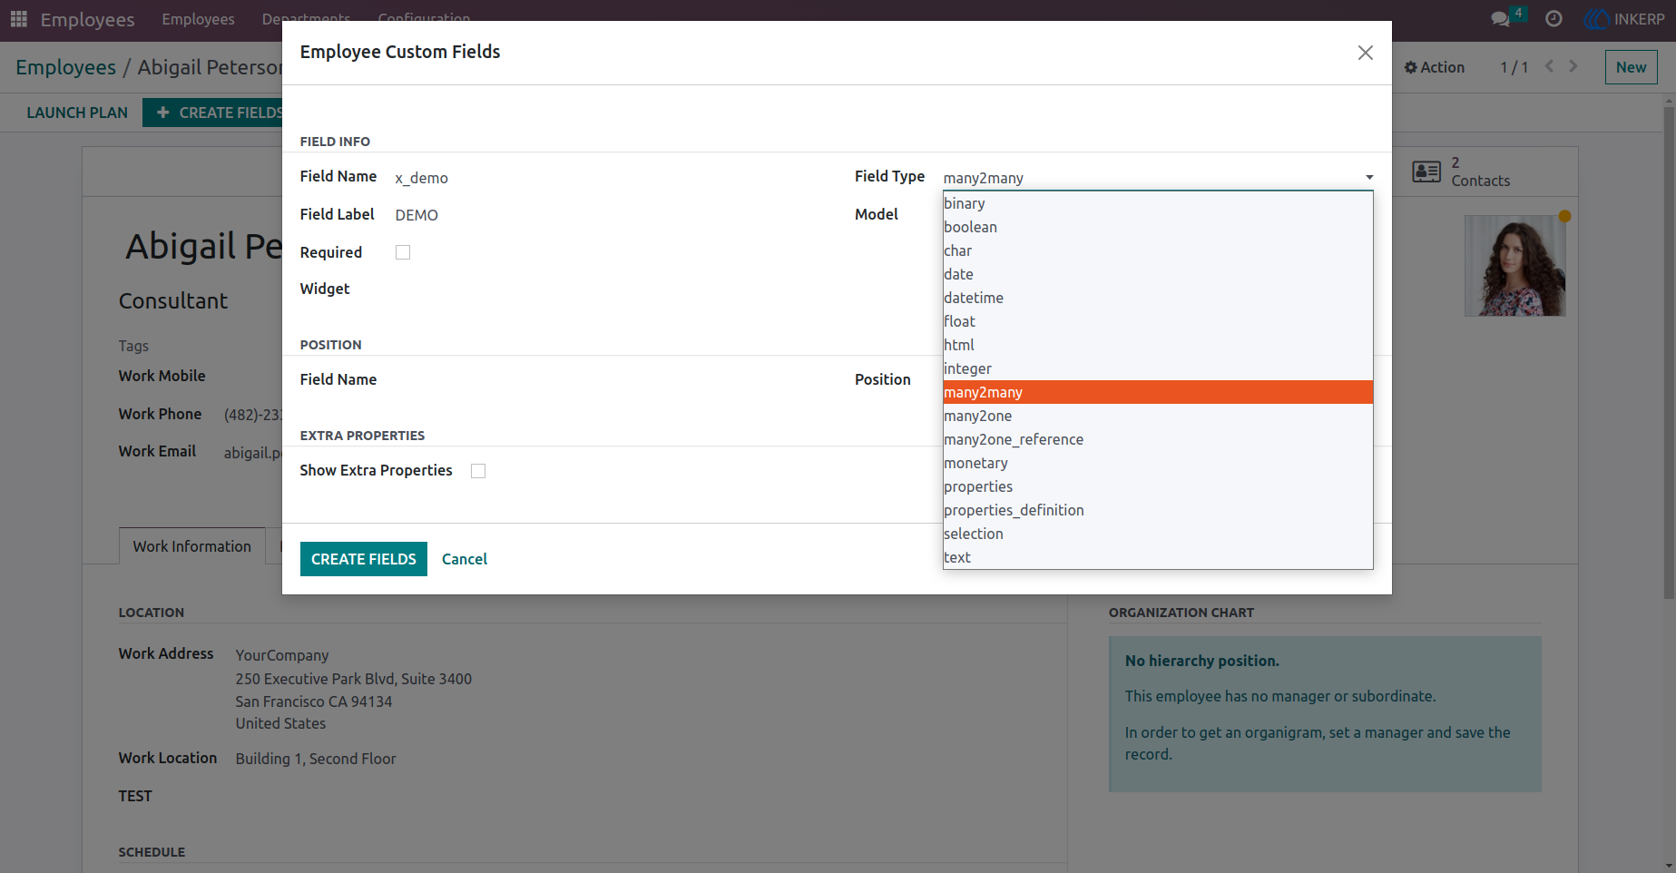1676x873 pixels.
Task: Open INKERP user menu
Action: 1624,19
